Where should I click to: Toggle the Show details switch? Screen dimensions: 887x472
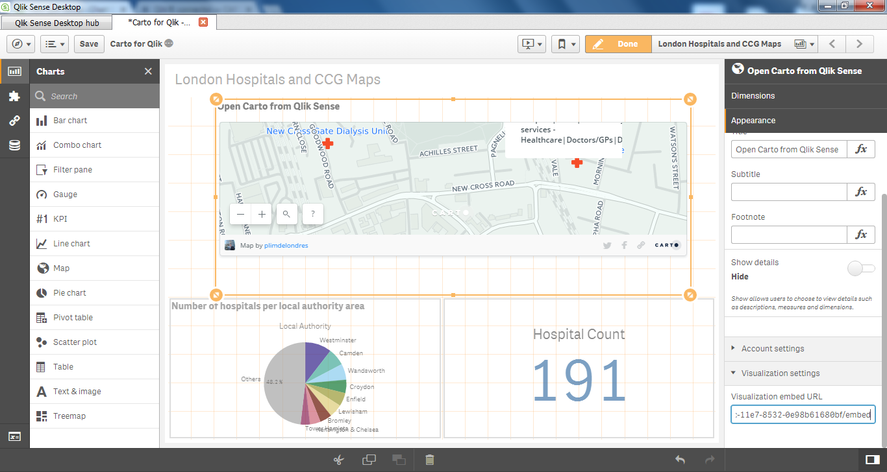[x=861, y=268]
